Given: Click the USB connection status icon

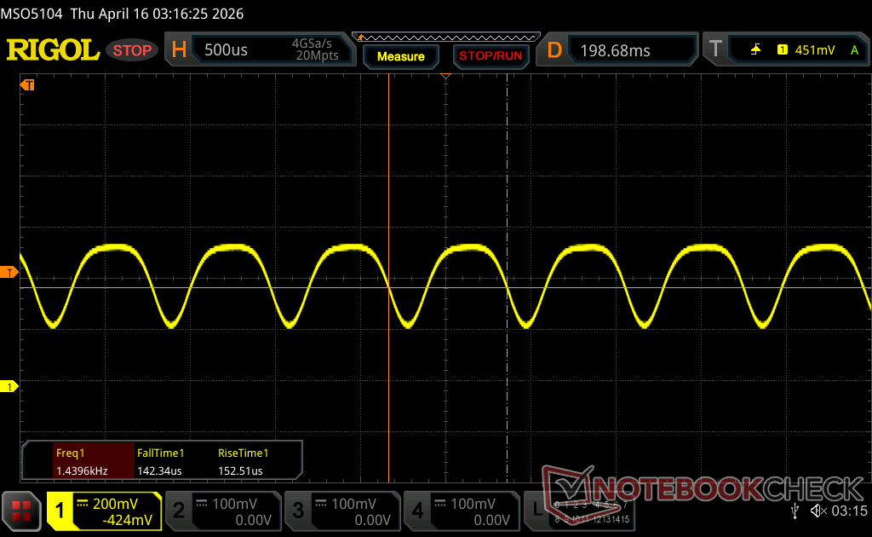Looking at the screenshot, I should [795, 511].
